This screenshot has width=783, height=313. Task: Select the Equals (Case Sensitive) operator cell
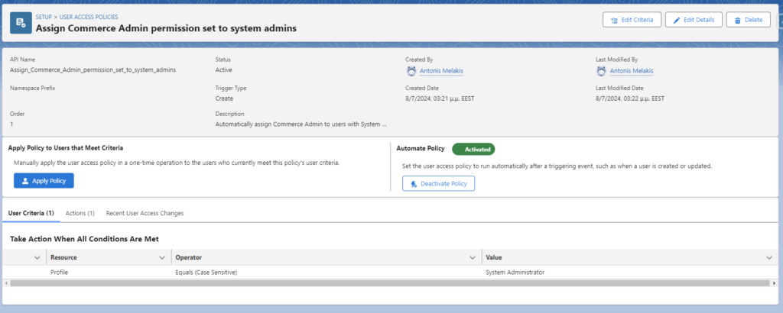coord(326,273)
